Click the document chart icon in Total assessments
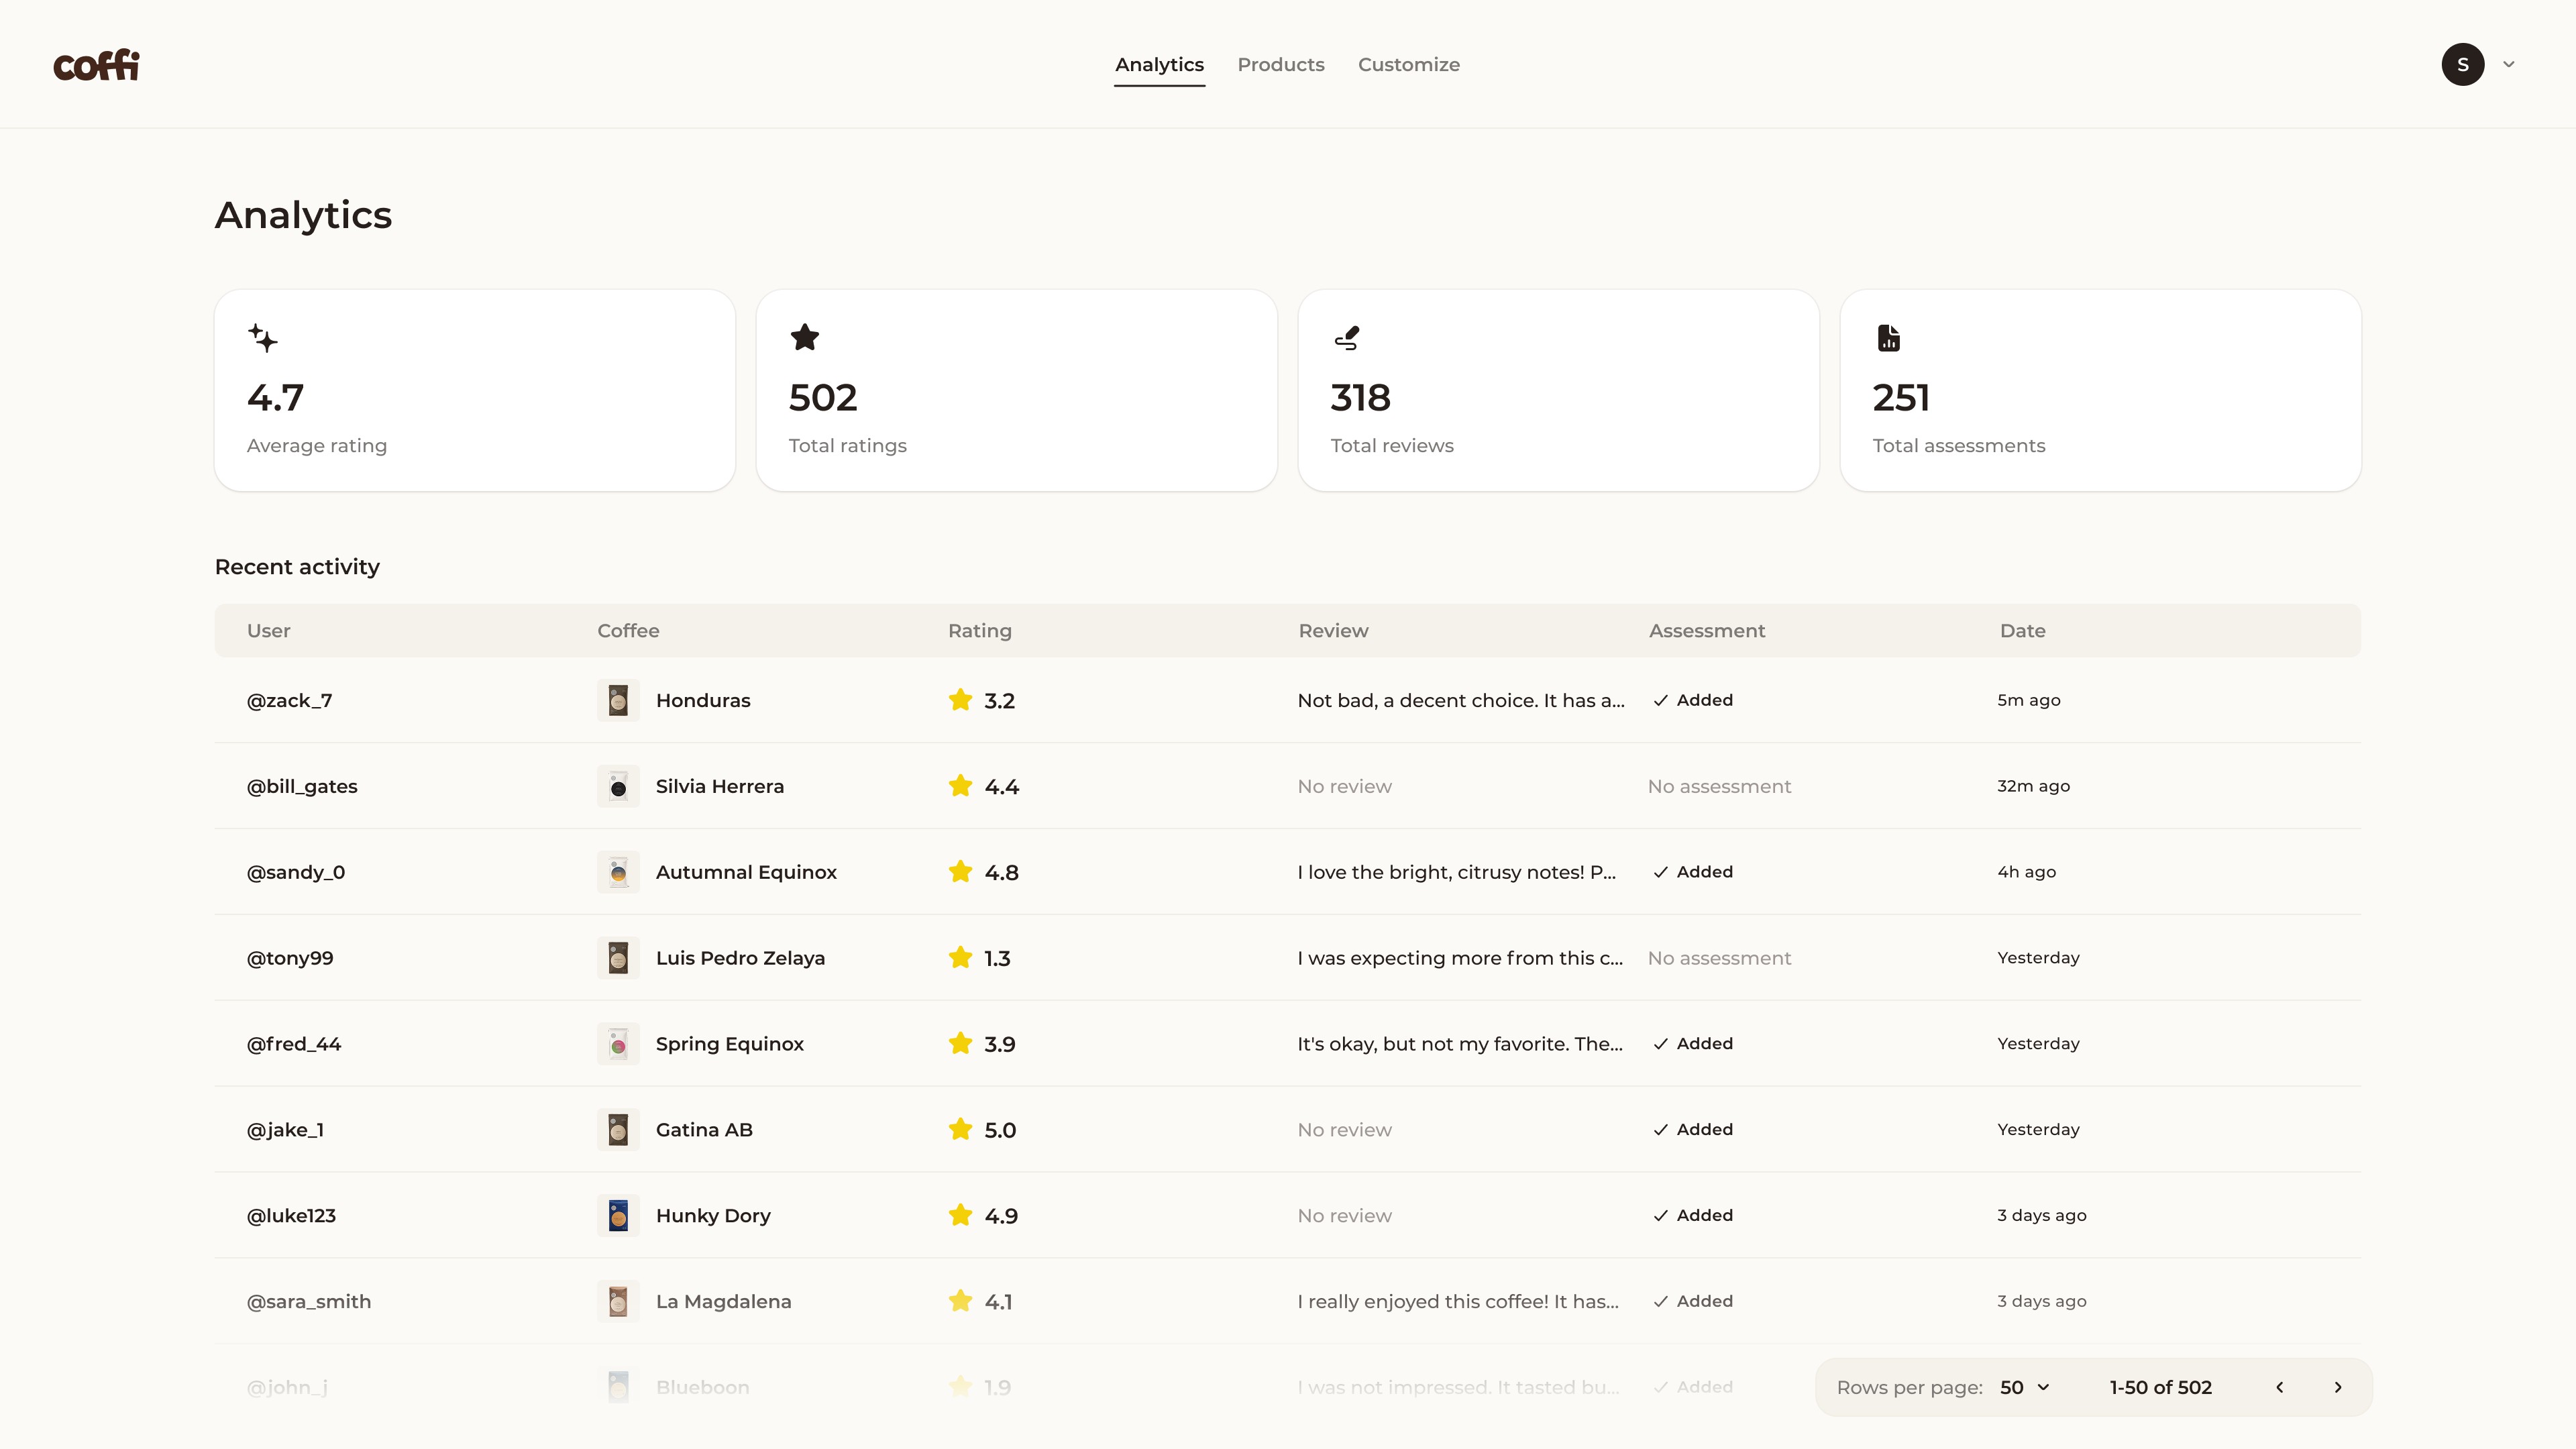This screenshot has width=2576, height=1449. (x=1888, y=338)
